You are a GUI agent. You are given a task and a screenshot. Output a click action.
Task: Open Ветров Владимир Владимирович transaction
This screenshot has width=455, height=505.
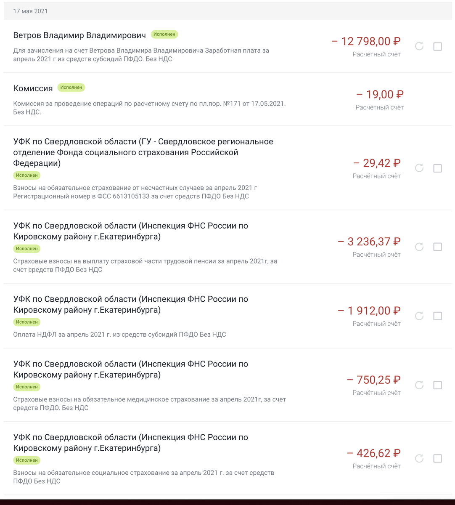(x=79, y=35)
